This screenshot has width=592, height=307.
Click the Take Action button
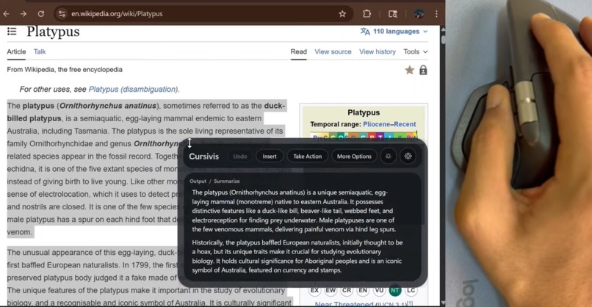[308, 156]
